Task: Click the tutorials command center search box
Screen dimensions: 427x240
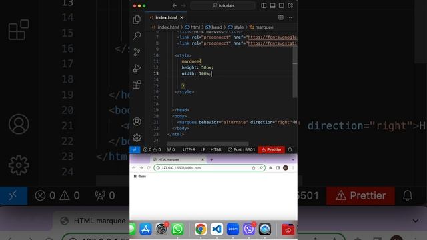Action: pyautogui.click(x=223, y=5)
